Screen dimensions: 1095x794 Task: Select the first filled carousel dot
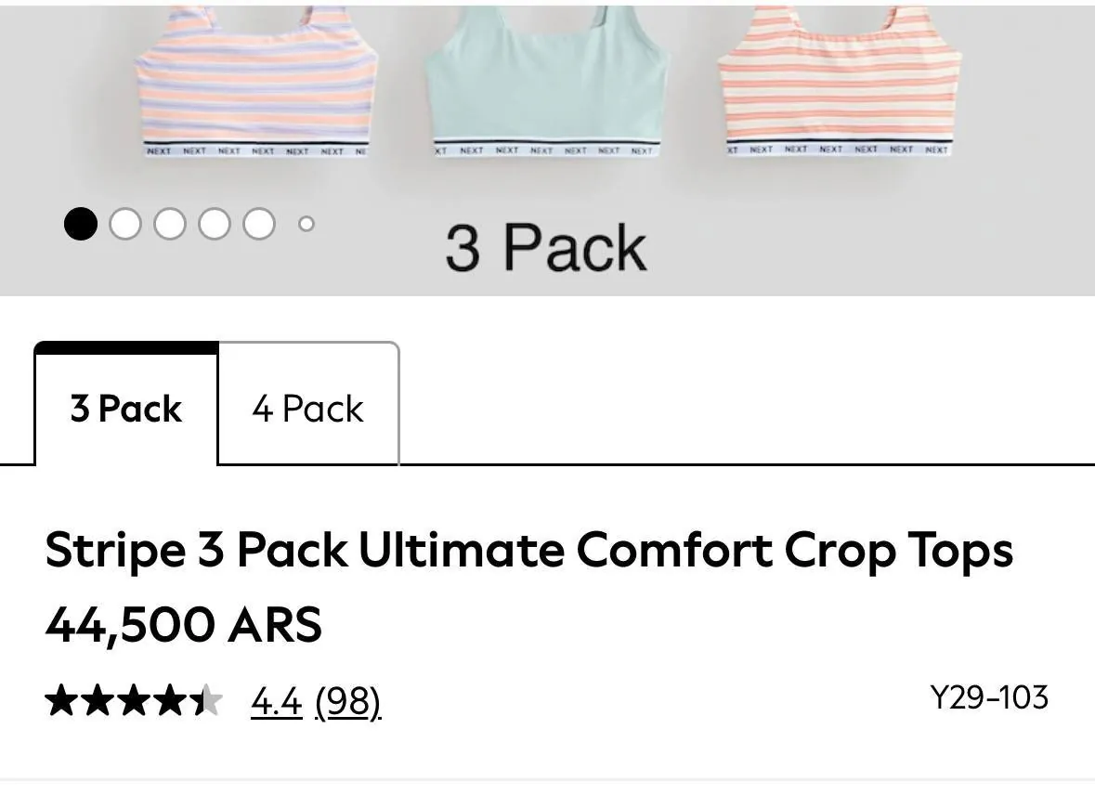80,224
